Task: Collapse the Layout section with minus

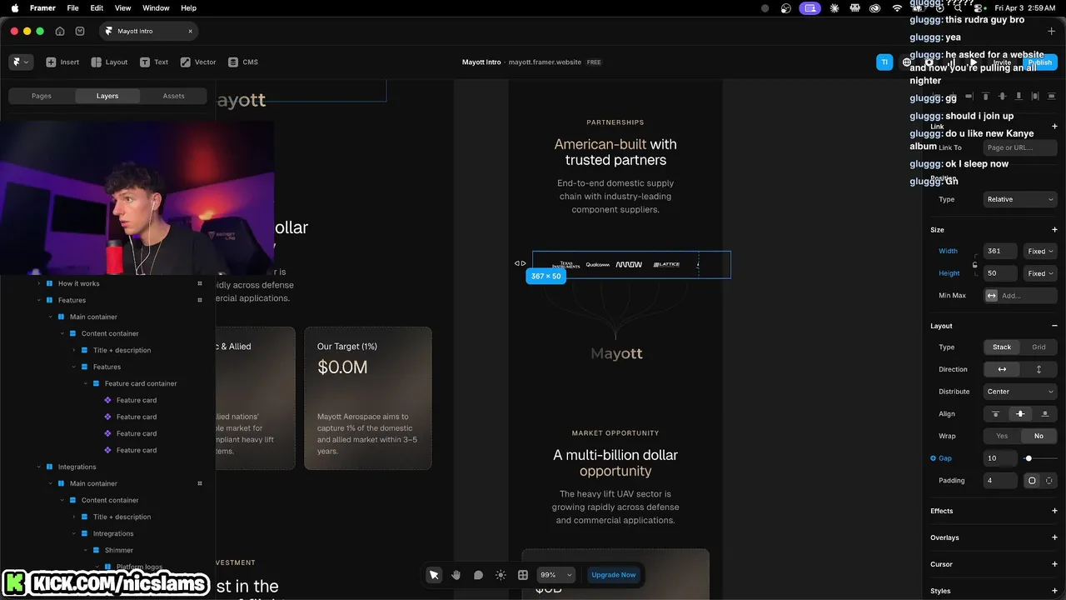Action: pyautogui.click(x=1054, y=326)
